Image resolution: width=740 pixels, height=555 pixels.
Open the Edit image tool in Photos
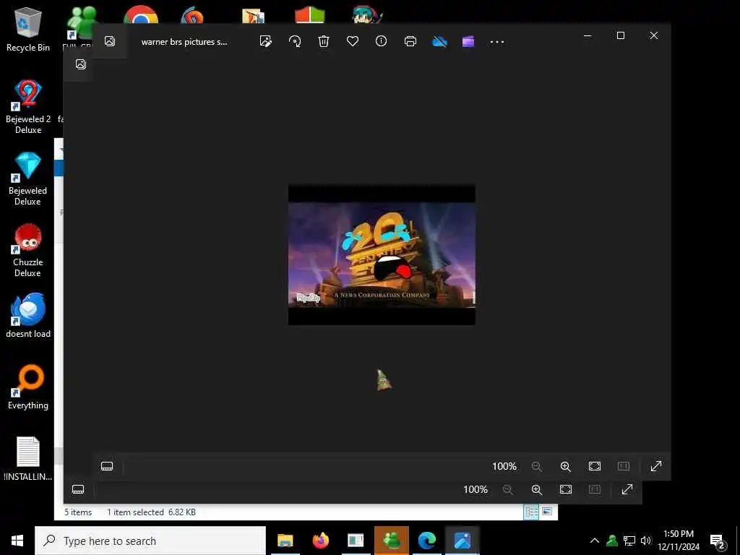[266, 41]
